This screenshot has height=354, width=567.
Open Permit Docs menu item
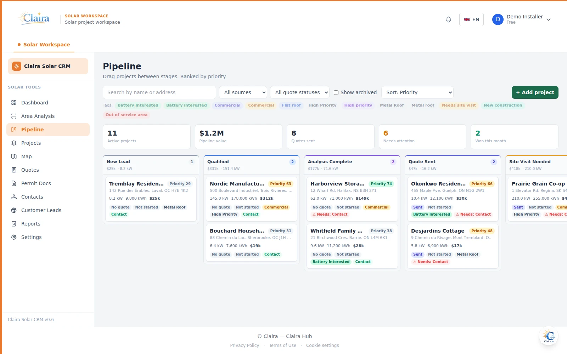(48, 183)
